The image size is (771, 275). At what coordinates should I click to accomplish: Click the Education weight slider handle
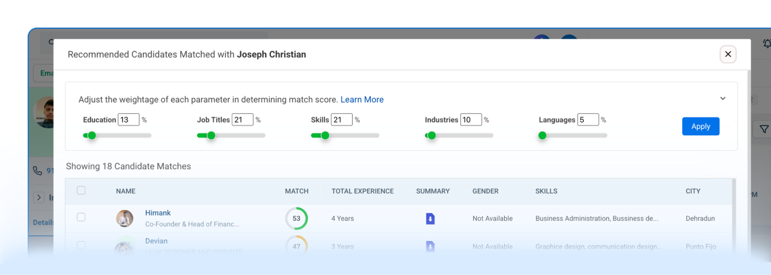92,136
